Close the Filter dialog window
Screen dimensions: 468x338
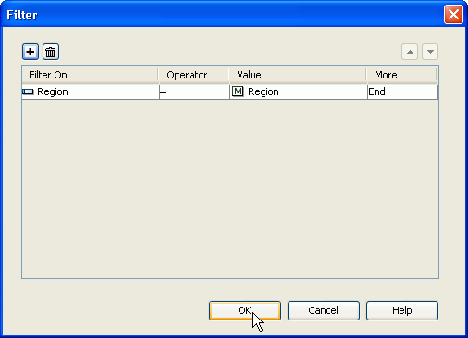coord(453,15)
